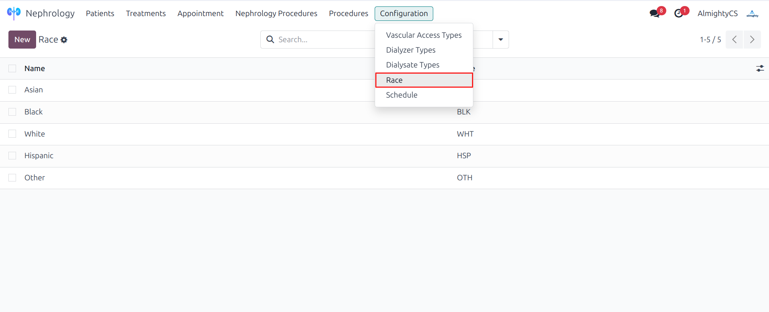
Task: Open the AlmightyCS user menu
Action: point(717,14)
